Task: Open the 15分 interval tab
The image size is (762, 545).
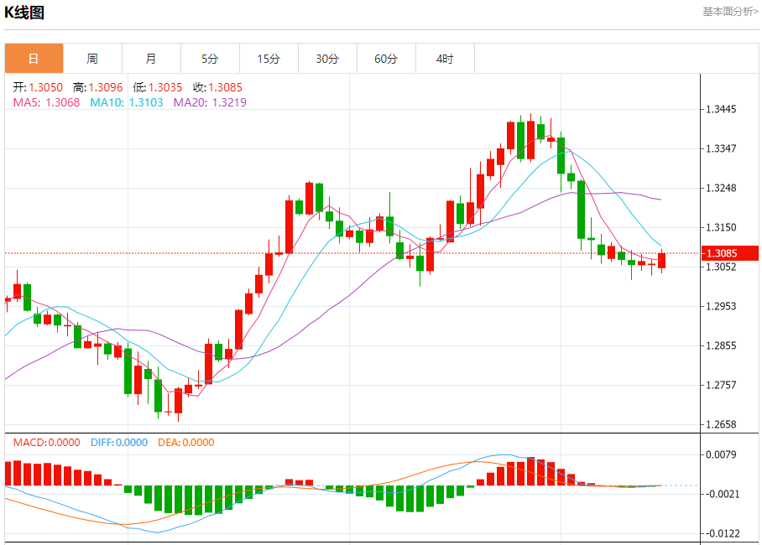Action: (269, 59)
